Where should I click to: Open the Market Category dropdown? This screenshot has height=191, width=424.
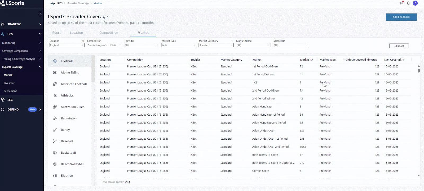(216, 45)
